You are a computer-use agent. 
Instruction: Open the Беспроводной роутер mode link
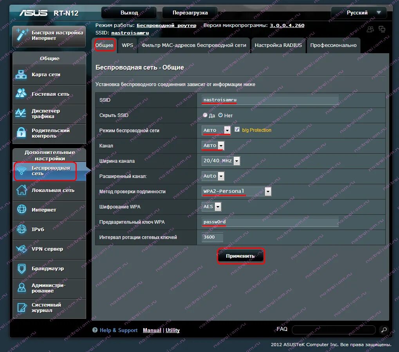166,25
